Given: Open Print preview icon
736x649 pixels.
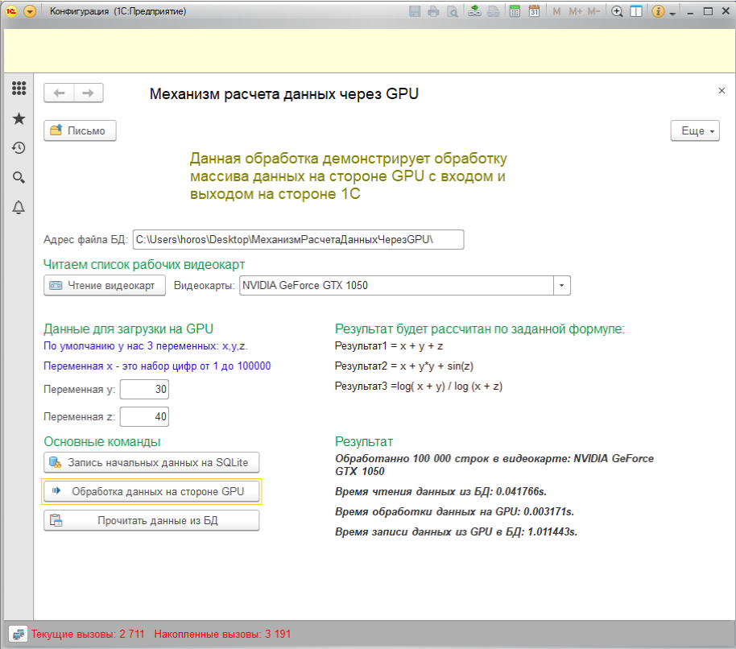Looking at the screenshot, I should 453,11.
